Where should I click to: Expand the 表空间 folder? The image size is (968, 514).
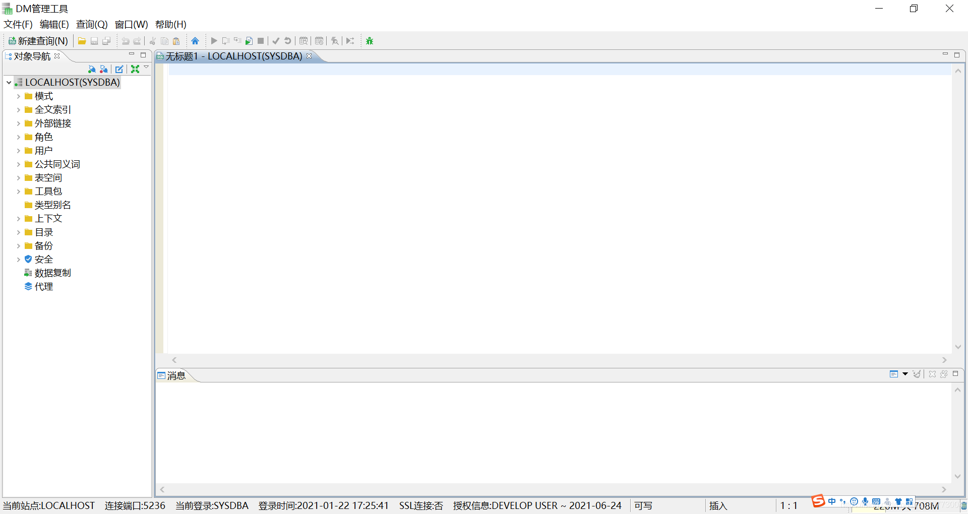[18, 177]
